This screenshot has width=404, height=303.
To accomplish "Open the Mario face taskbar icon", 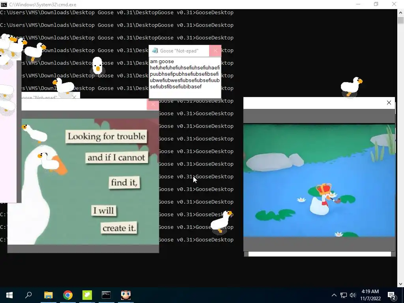I will click(x=126, y=295).
